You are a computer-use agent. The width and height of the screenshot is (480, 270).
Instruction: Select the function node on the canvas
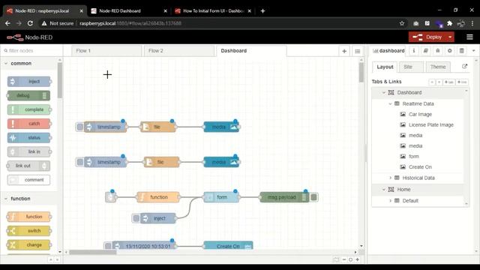pos(158,197)
